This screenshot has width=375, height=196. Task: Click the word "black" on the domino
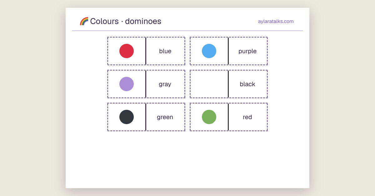pos(247,84)
